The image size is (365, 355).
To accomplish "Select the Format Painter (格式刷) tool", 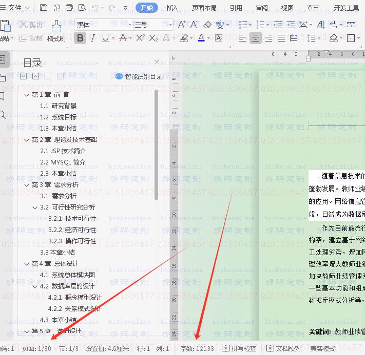I will coord(56,31).
